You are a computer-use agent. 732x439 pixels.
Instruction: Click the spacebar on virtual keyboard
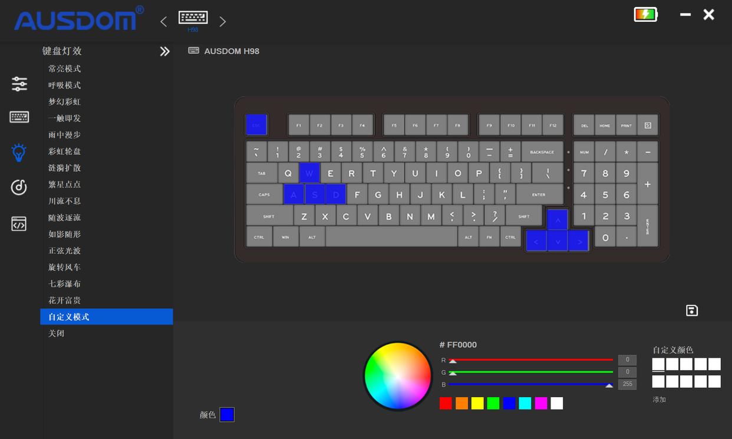click(391, 237)
